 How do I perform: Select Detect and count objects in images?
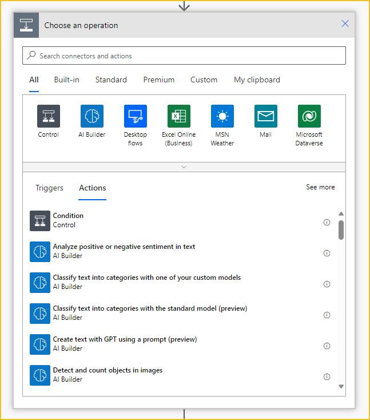click(181, 375)
